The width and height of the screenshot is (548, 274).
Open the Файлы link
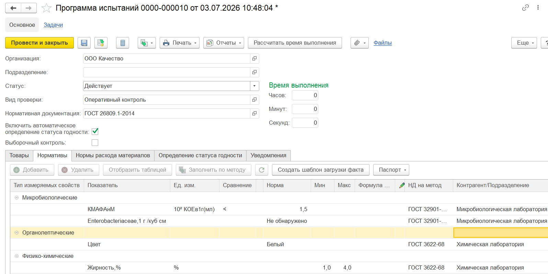point(383,43)
